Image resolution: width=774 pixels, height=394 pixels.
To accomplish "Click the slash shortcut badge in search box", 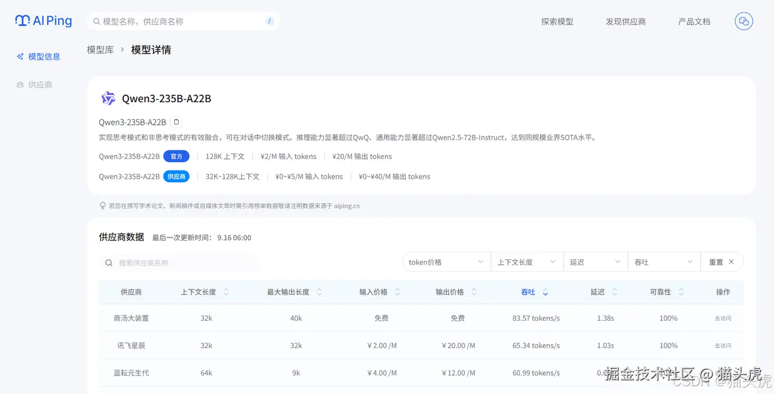I will [x=270, y=21].
